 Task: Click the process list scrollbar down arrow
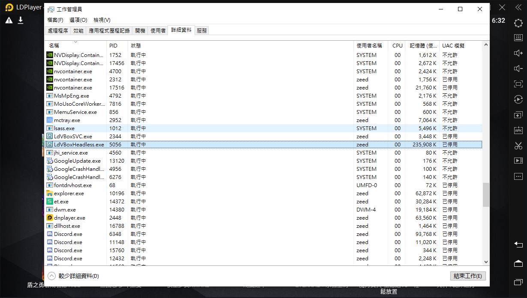(486, 262)
